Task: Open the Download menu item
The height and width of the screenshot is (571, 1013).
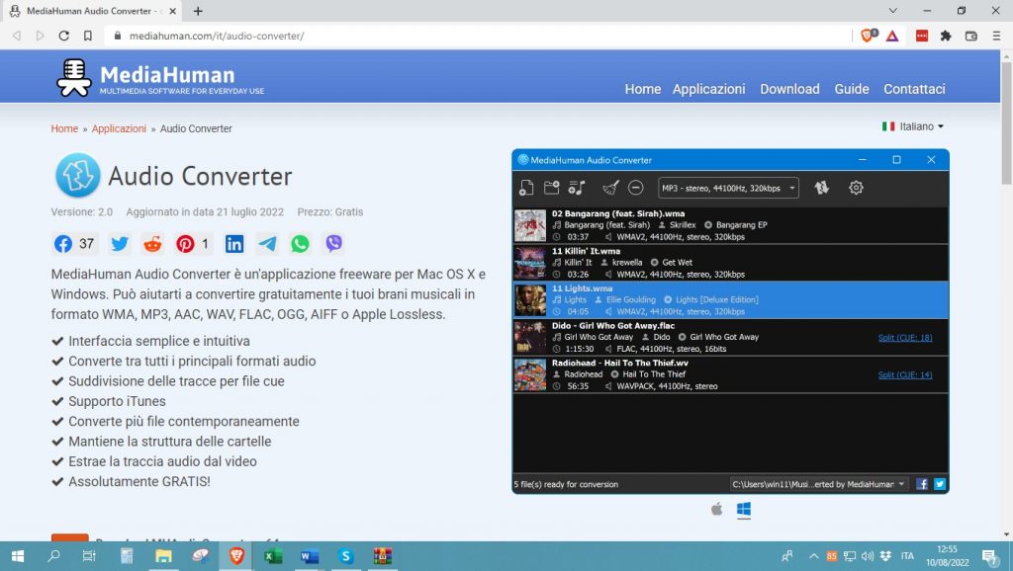Action: [x=788, y=89]
